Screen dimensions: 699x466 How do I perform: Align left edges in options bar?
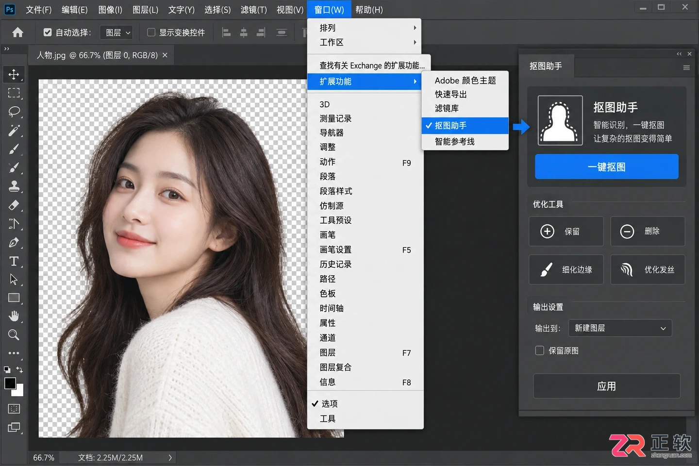tap(226, 33)
